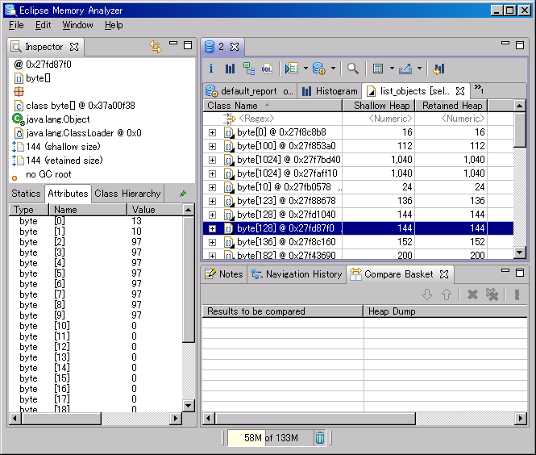
Task: Run garbage collector trash icon
Action: click(x=320, y=438)
